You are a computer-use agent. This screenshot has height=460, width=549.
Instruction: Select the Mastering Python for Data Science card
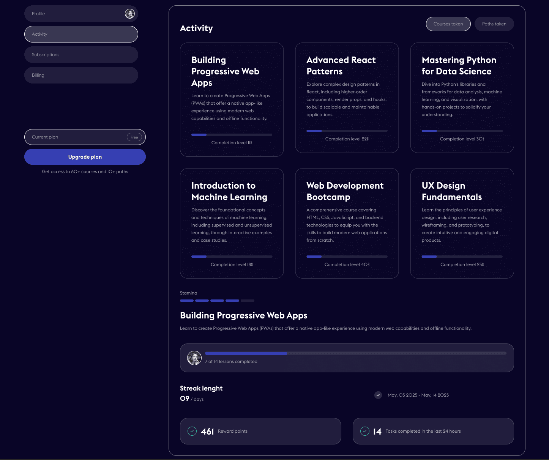coord(462,98)
